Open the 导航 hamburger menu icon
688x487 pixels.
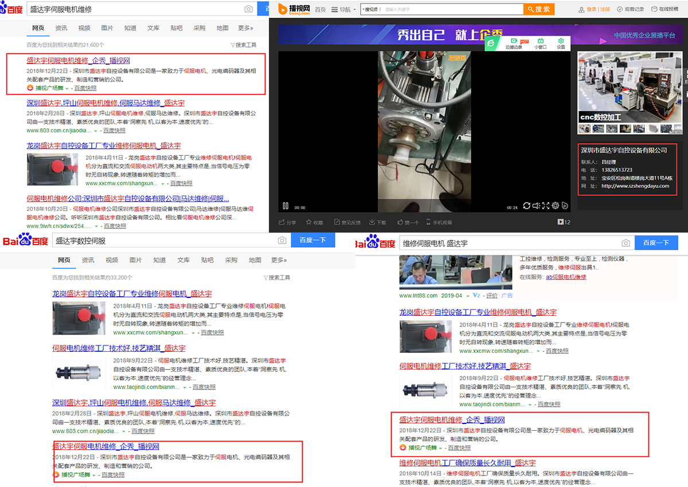335,10
